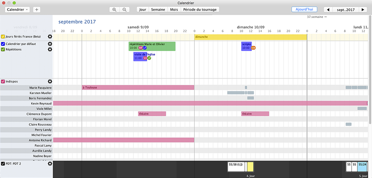Viewport: 372px width, 178px height.
Task: Toggle the Répétitions calendar checkbox
Action: pyautogui.click(x=3, y=49)
